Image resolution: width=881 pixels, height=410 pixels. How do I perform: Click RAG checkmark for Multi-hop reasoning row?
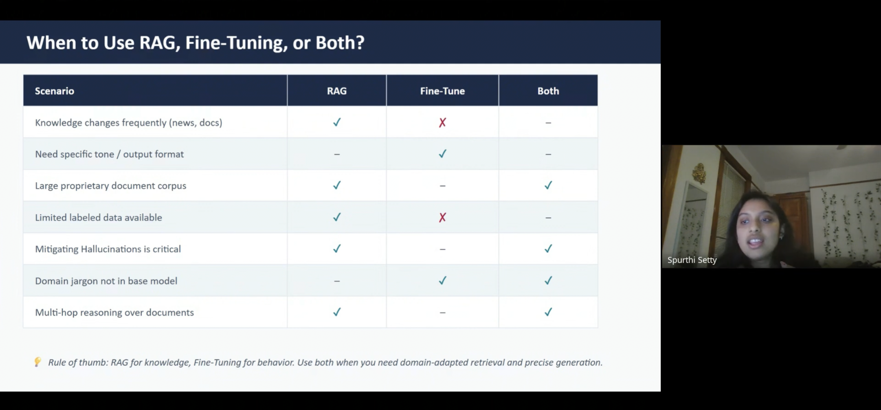pyautogui.click(x=337, y=312)
